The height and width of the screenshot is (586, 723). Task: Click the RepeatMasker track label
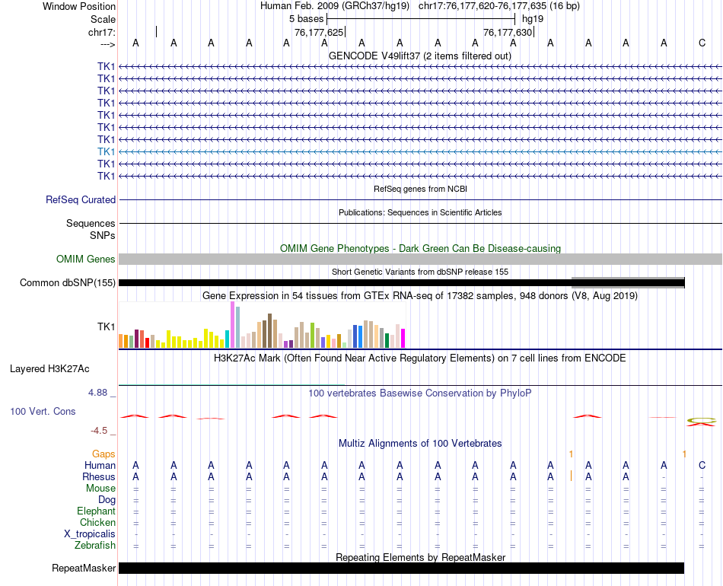coord(84,568)
